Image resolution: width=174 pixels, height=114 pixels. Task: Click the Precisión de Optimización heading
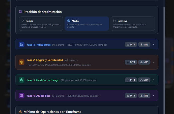(43, 12)
